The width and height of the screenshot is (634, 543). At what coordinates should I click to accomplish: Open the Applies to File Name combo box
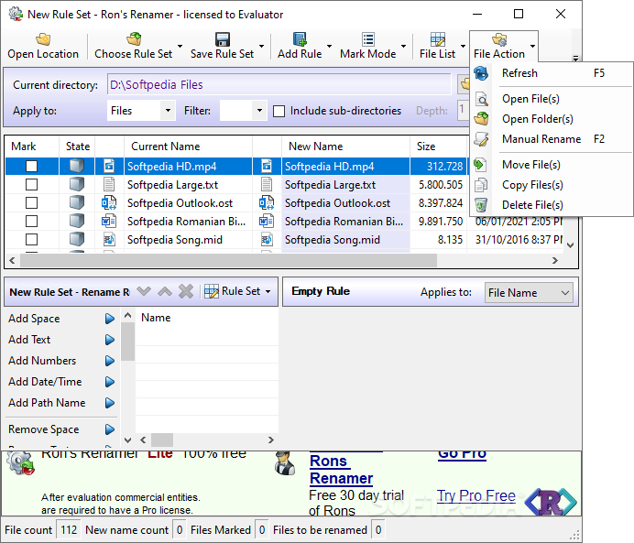click(x=529, y=293)
